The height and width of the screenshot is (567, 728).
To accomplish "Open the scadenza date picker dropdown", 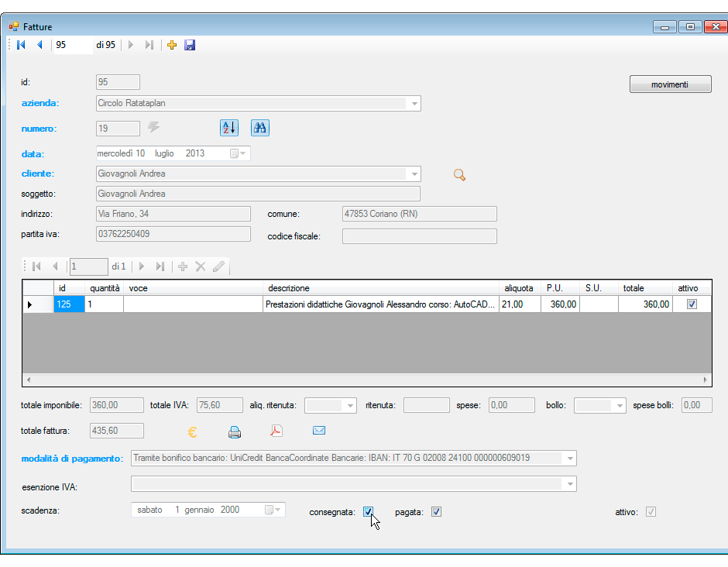I will (x=277, y=510).
